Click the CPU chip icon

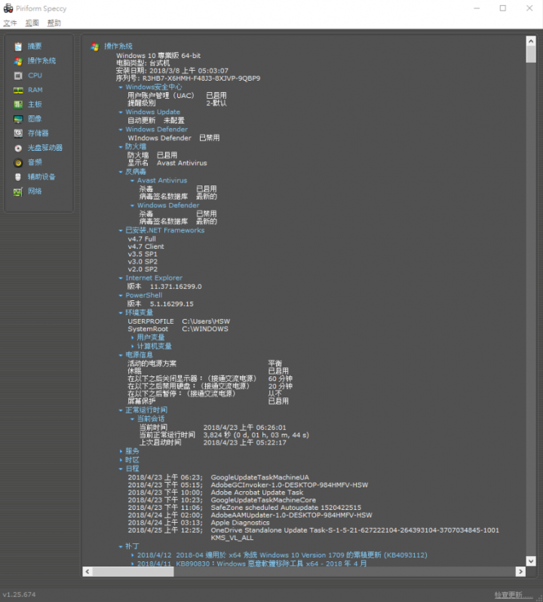pos(18,75)
